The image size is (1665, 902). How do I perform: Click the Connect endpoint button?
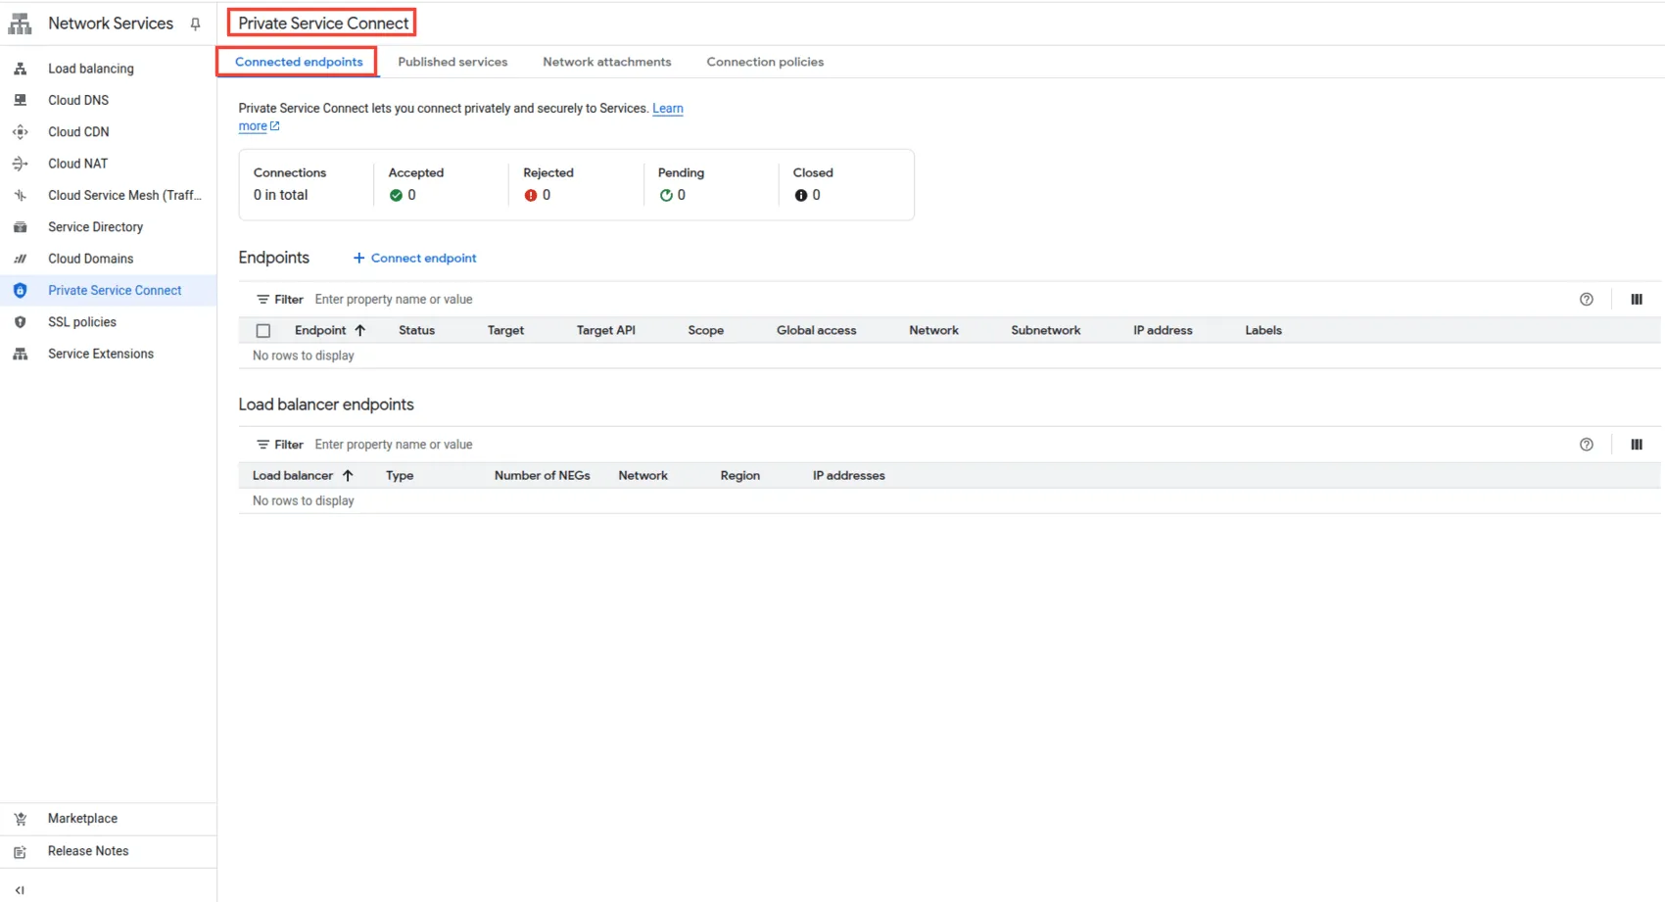[414, 259]
